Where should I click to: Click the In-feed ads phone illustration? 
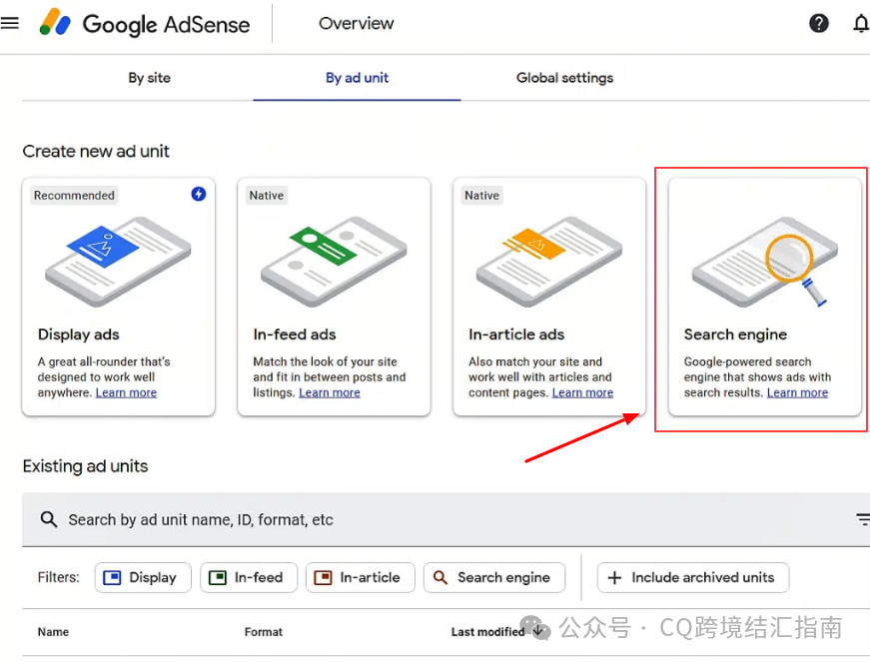point(334,262)
